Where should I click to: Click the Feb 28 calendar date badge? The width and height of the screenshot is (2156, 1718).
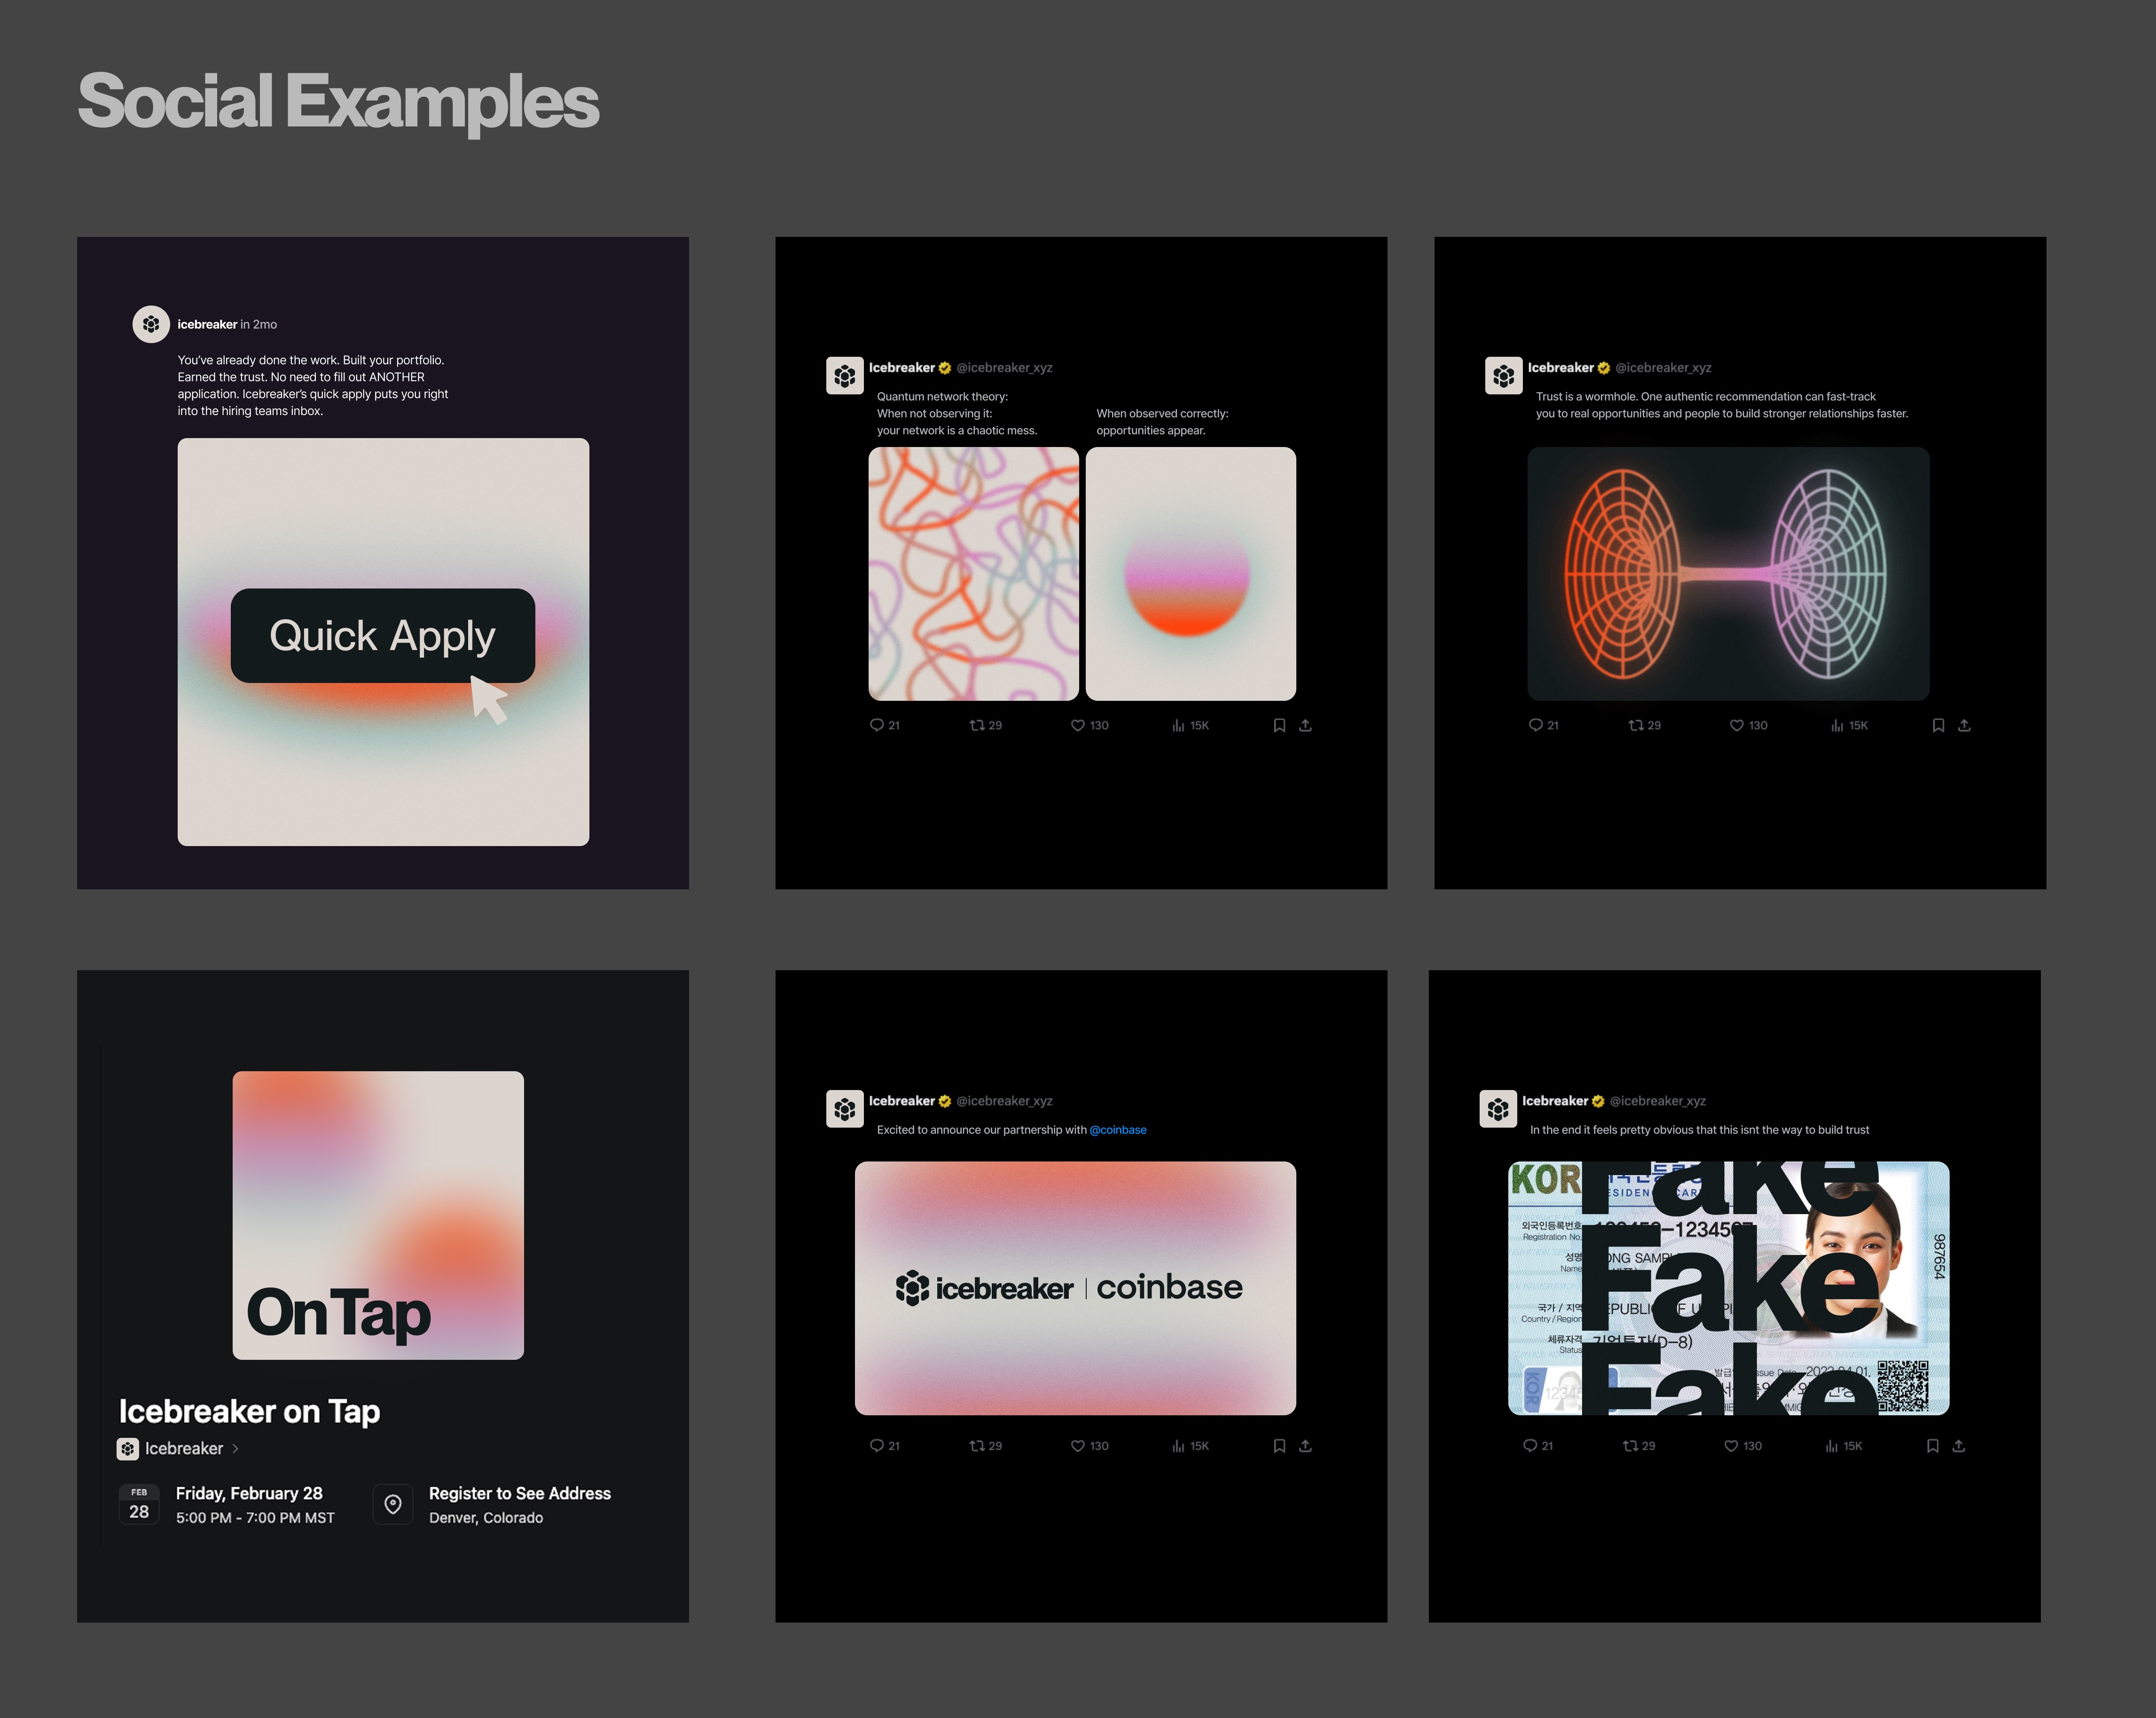tap(139, 1504)
